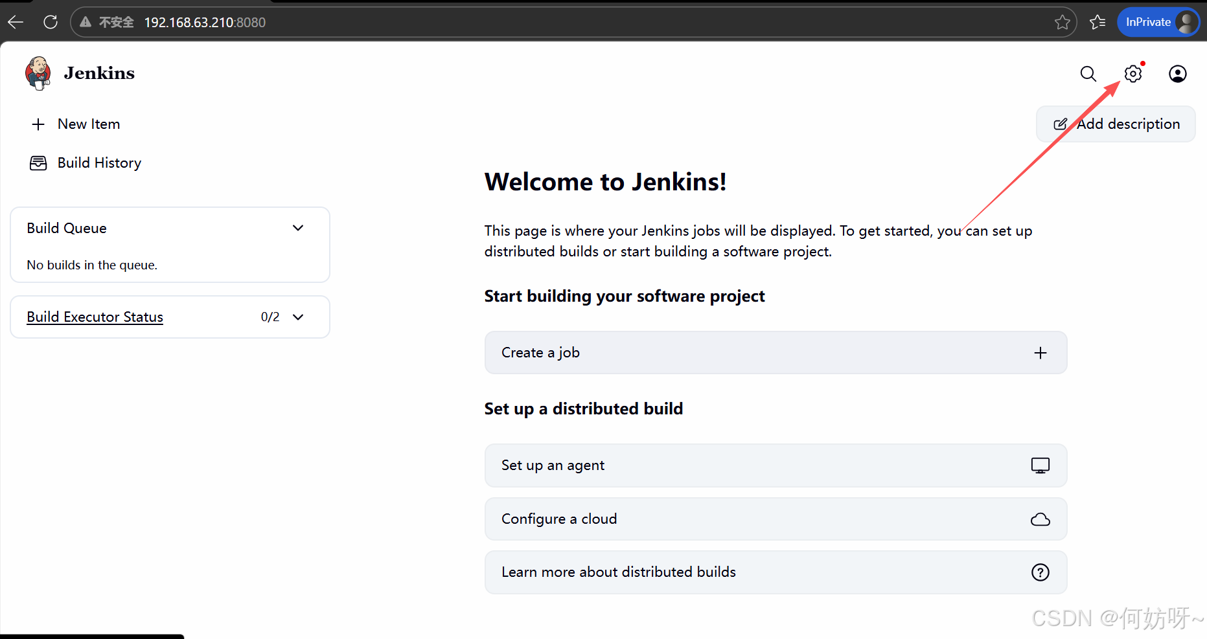Click Configure a cloud

pyautogui.click(x=776, y=519)
